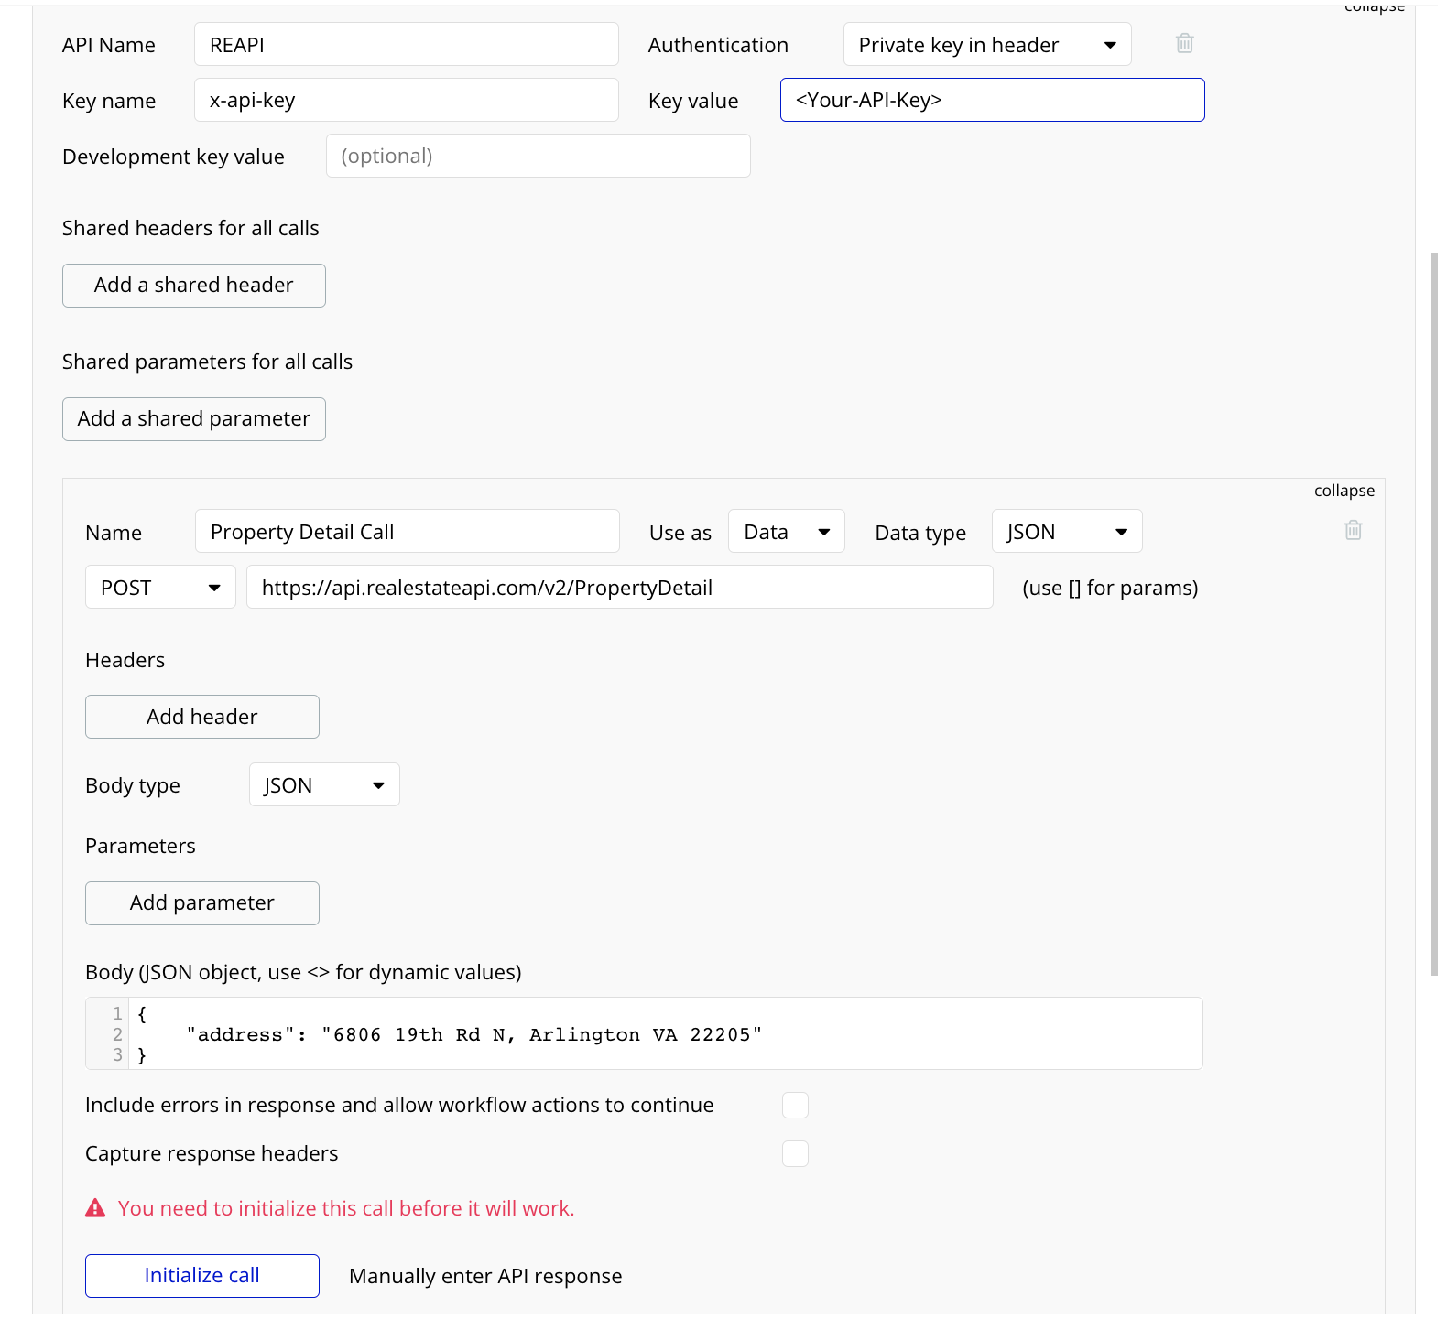Click the Body JSON object instruction label
Viewport: 1447px width, 1329px height.
303,972
